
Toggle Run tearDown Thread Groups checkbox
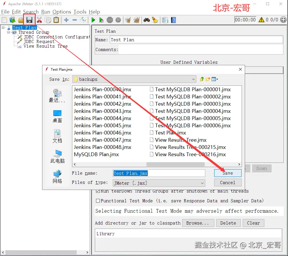pyautogui.click(x=98, y=191)
